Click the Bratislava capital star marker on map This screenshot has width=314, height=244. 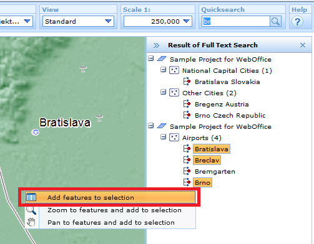tap(36, 132)
